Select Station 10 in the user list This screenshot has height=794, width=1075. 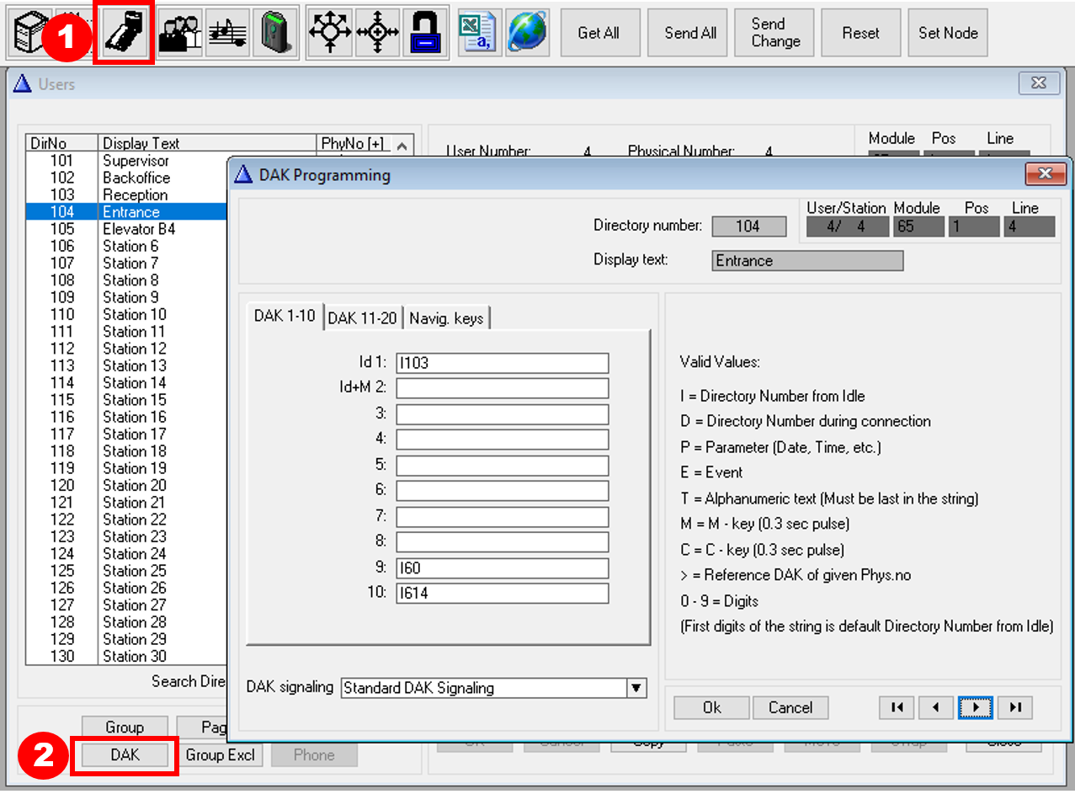135,315
